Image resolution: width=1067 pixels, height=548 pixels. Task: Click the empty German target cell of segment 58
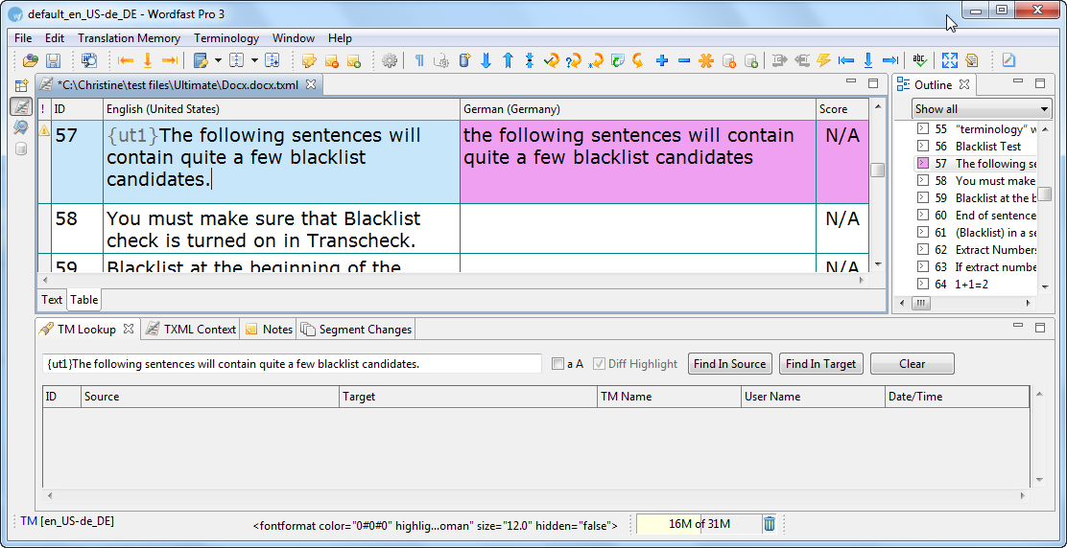[638, 228]
